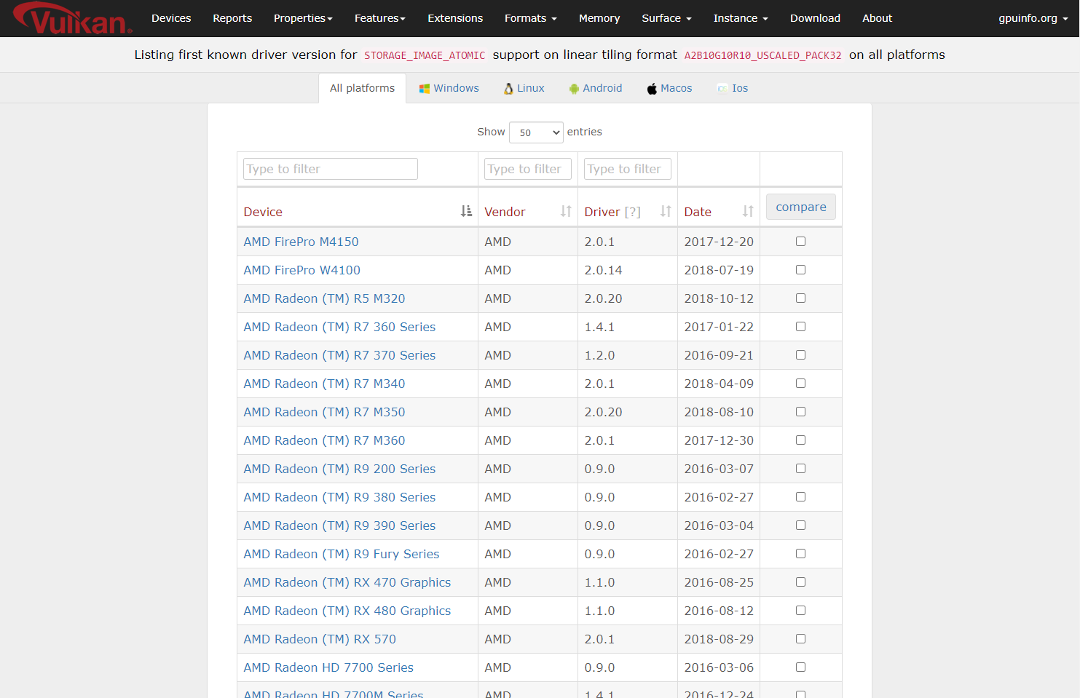Open the Instance dropdown menu
This screenshot has width=1080, height=698.
[x=741, y=18]
